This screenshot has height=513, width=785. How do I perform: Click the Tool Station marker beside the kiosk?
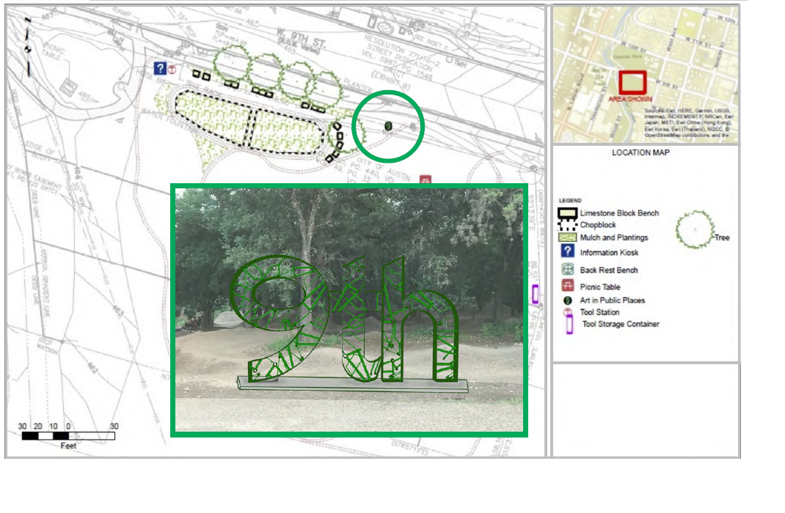click(x=172, y=70)
